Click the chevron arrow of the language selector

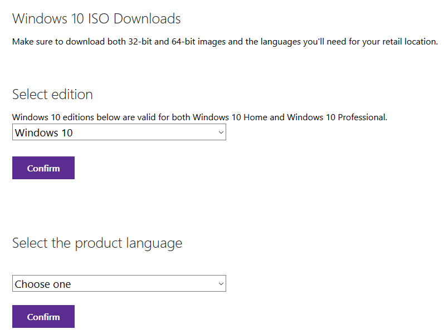point(221,283)
